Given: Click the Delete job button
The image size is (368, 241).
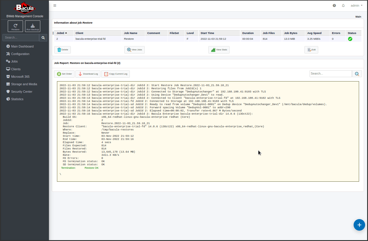Looking at the screenshot, I should tap(62, 50).
